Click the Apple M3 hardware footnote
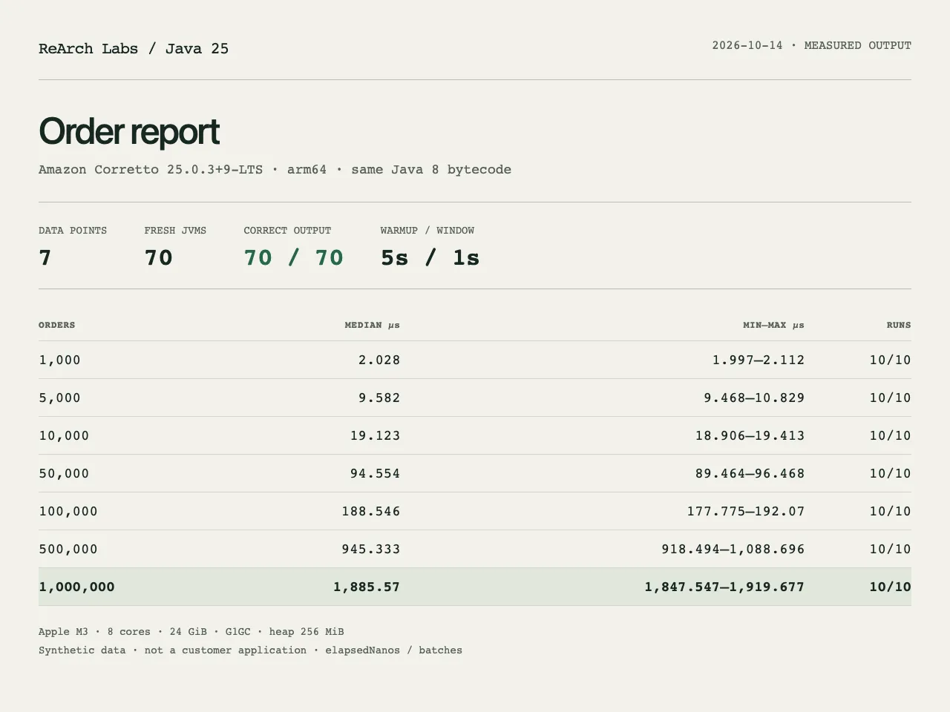Viewport: 950px width, 712px height. [x=191, y=632]
